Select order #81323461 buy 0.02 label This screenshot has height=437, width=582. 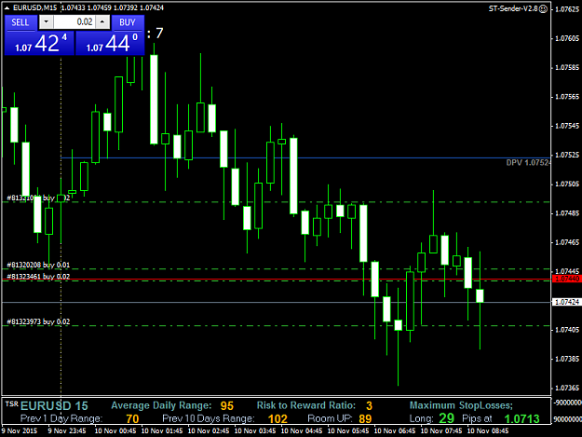pos(38,277)
